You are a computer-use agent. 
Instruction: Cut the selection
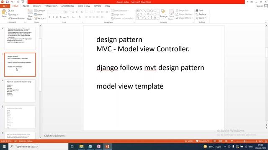click(x=11, y=10)
